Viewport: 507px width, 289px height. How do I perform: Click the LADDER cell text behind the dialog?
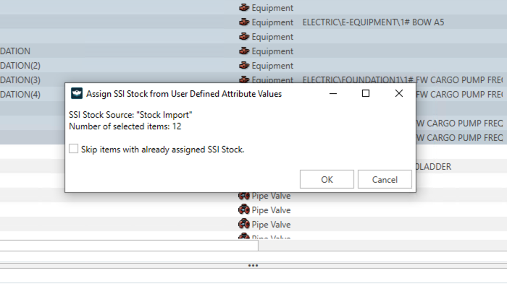(434, 167)
